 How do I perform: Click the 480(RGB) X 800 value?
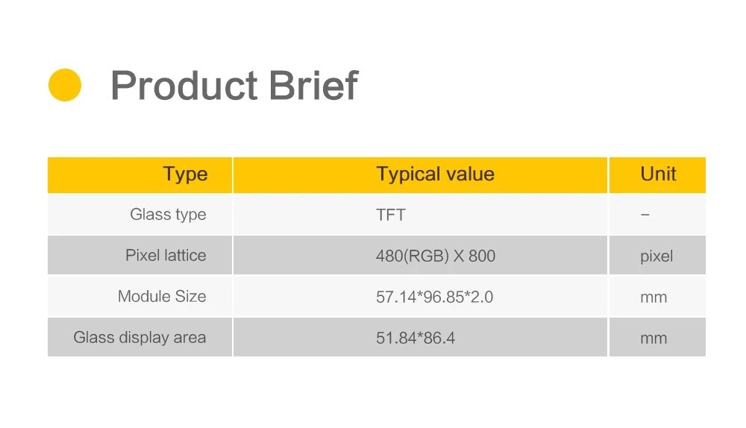[x=436, y=256]
